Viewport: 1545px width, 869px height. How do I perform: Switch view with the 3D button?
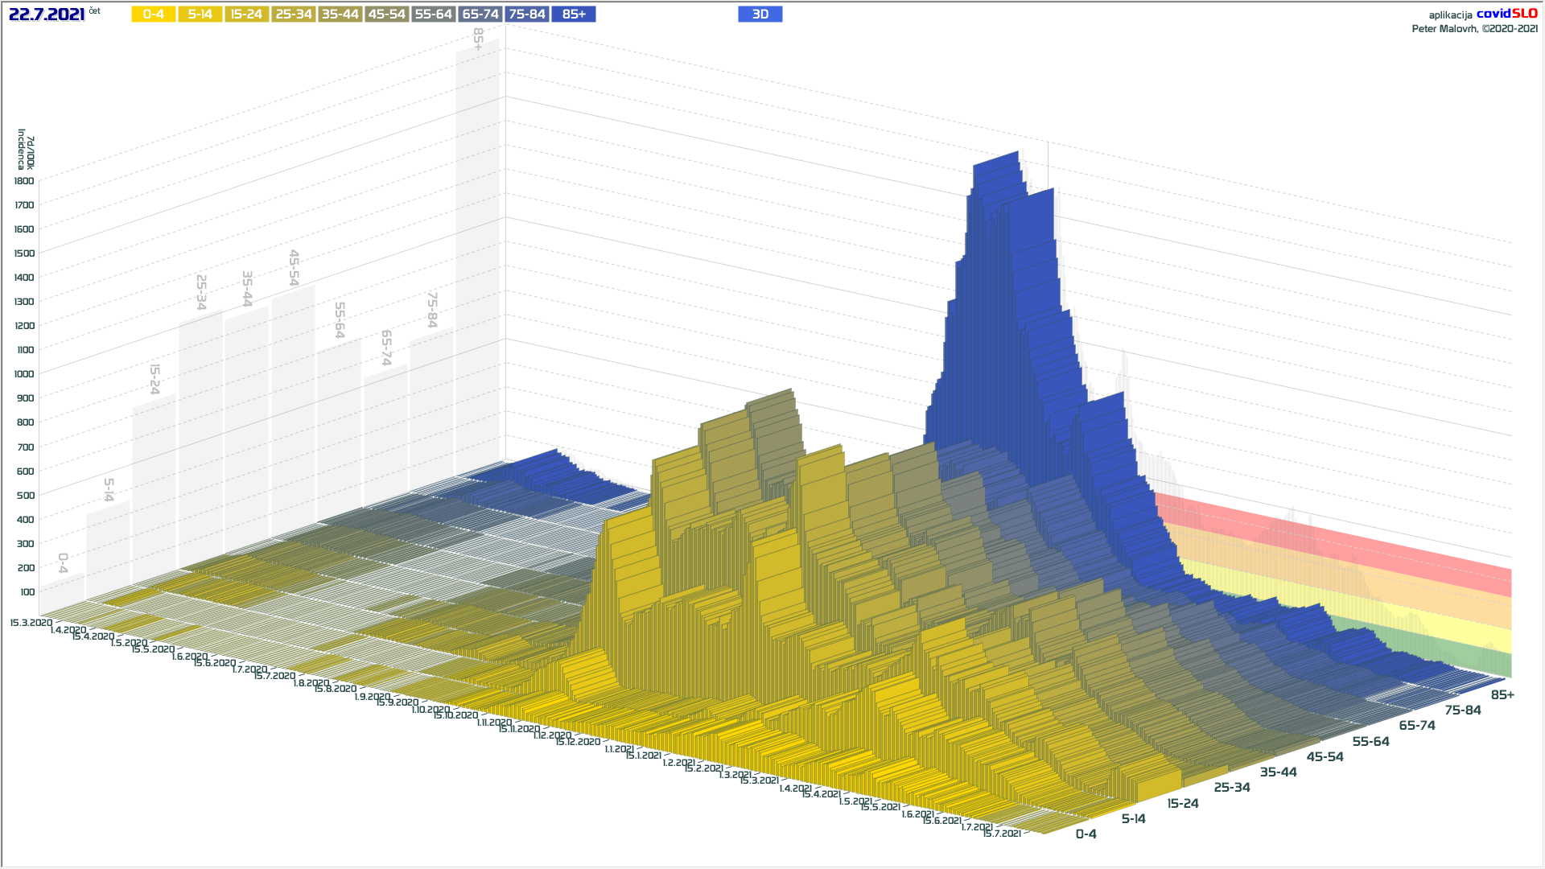pos(760,14)
